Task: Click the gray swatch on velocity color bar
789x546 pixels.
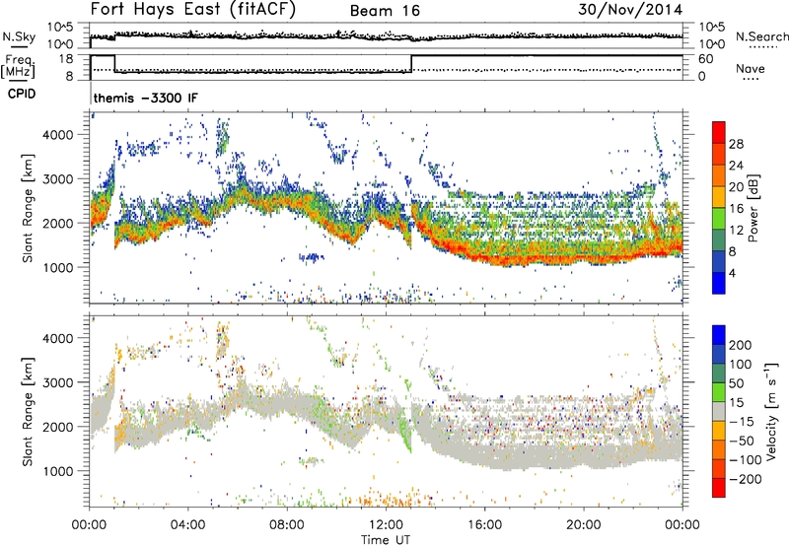Action: point(719,412)
